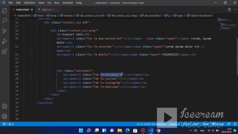Click the html breadcrumb item

[x=40, y=16]
